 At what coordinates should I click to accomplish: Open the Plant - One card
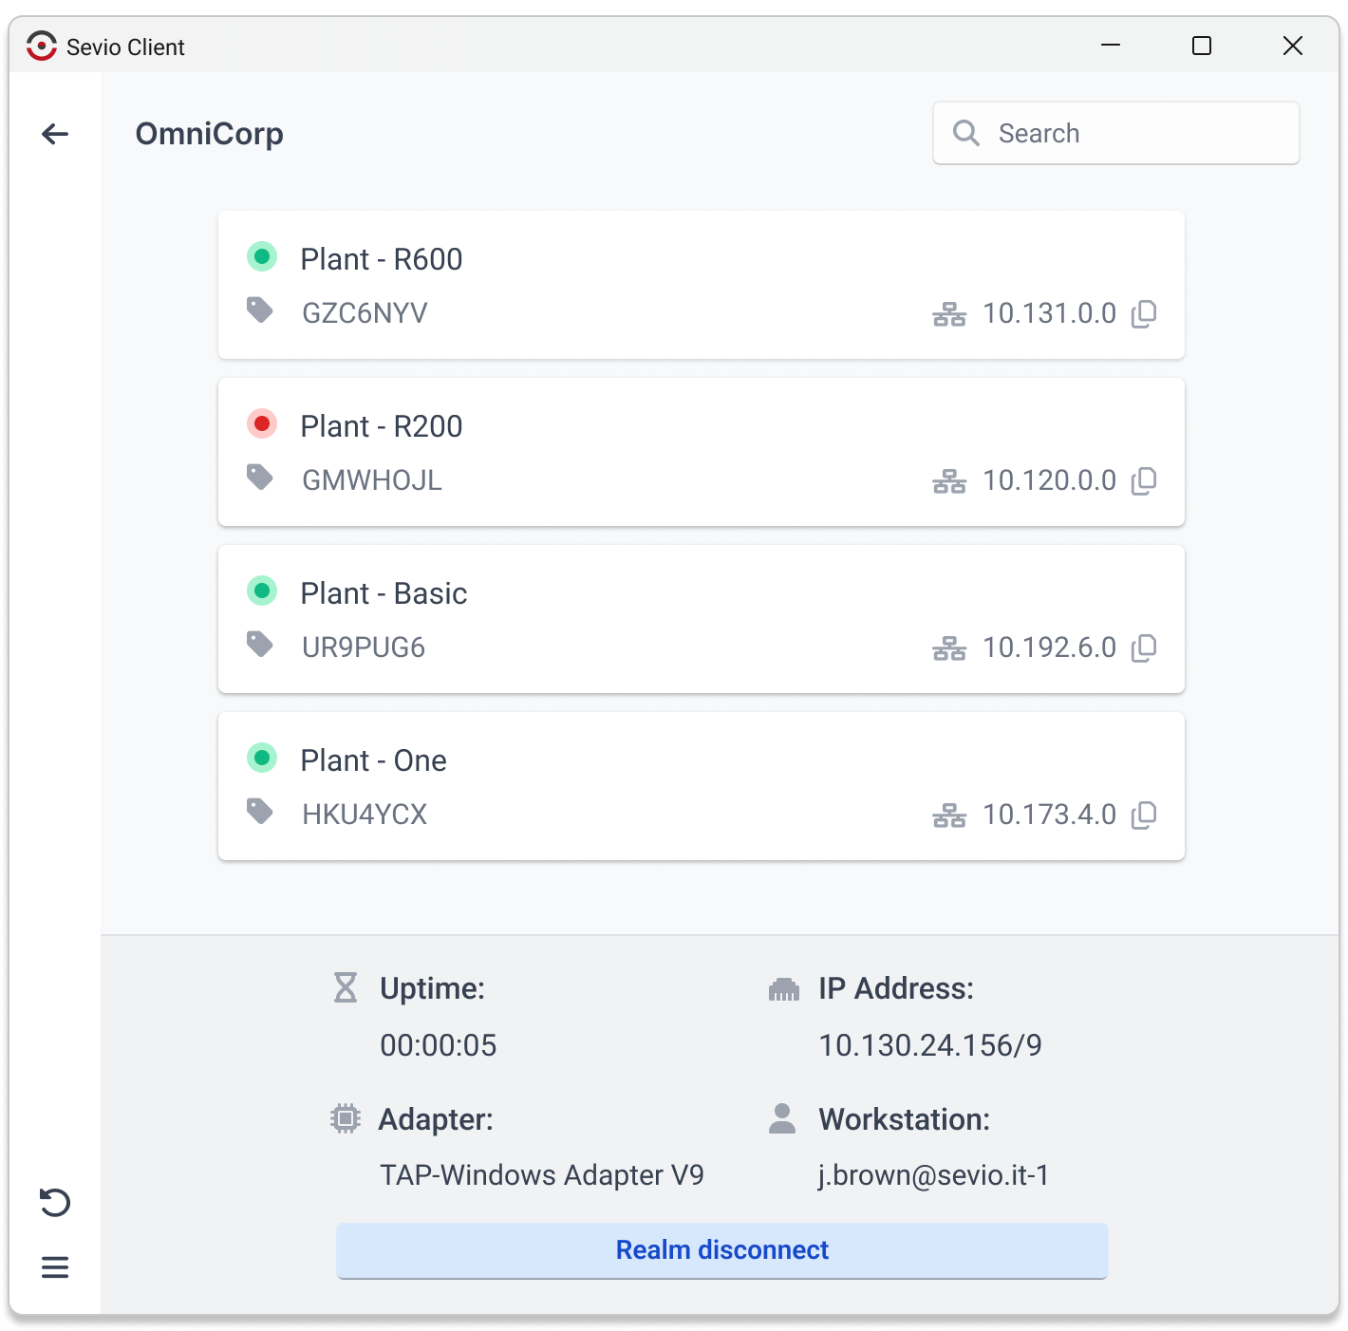coord(702,786)
